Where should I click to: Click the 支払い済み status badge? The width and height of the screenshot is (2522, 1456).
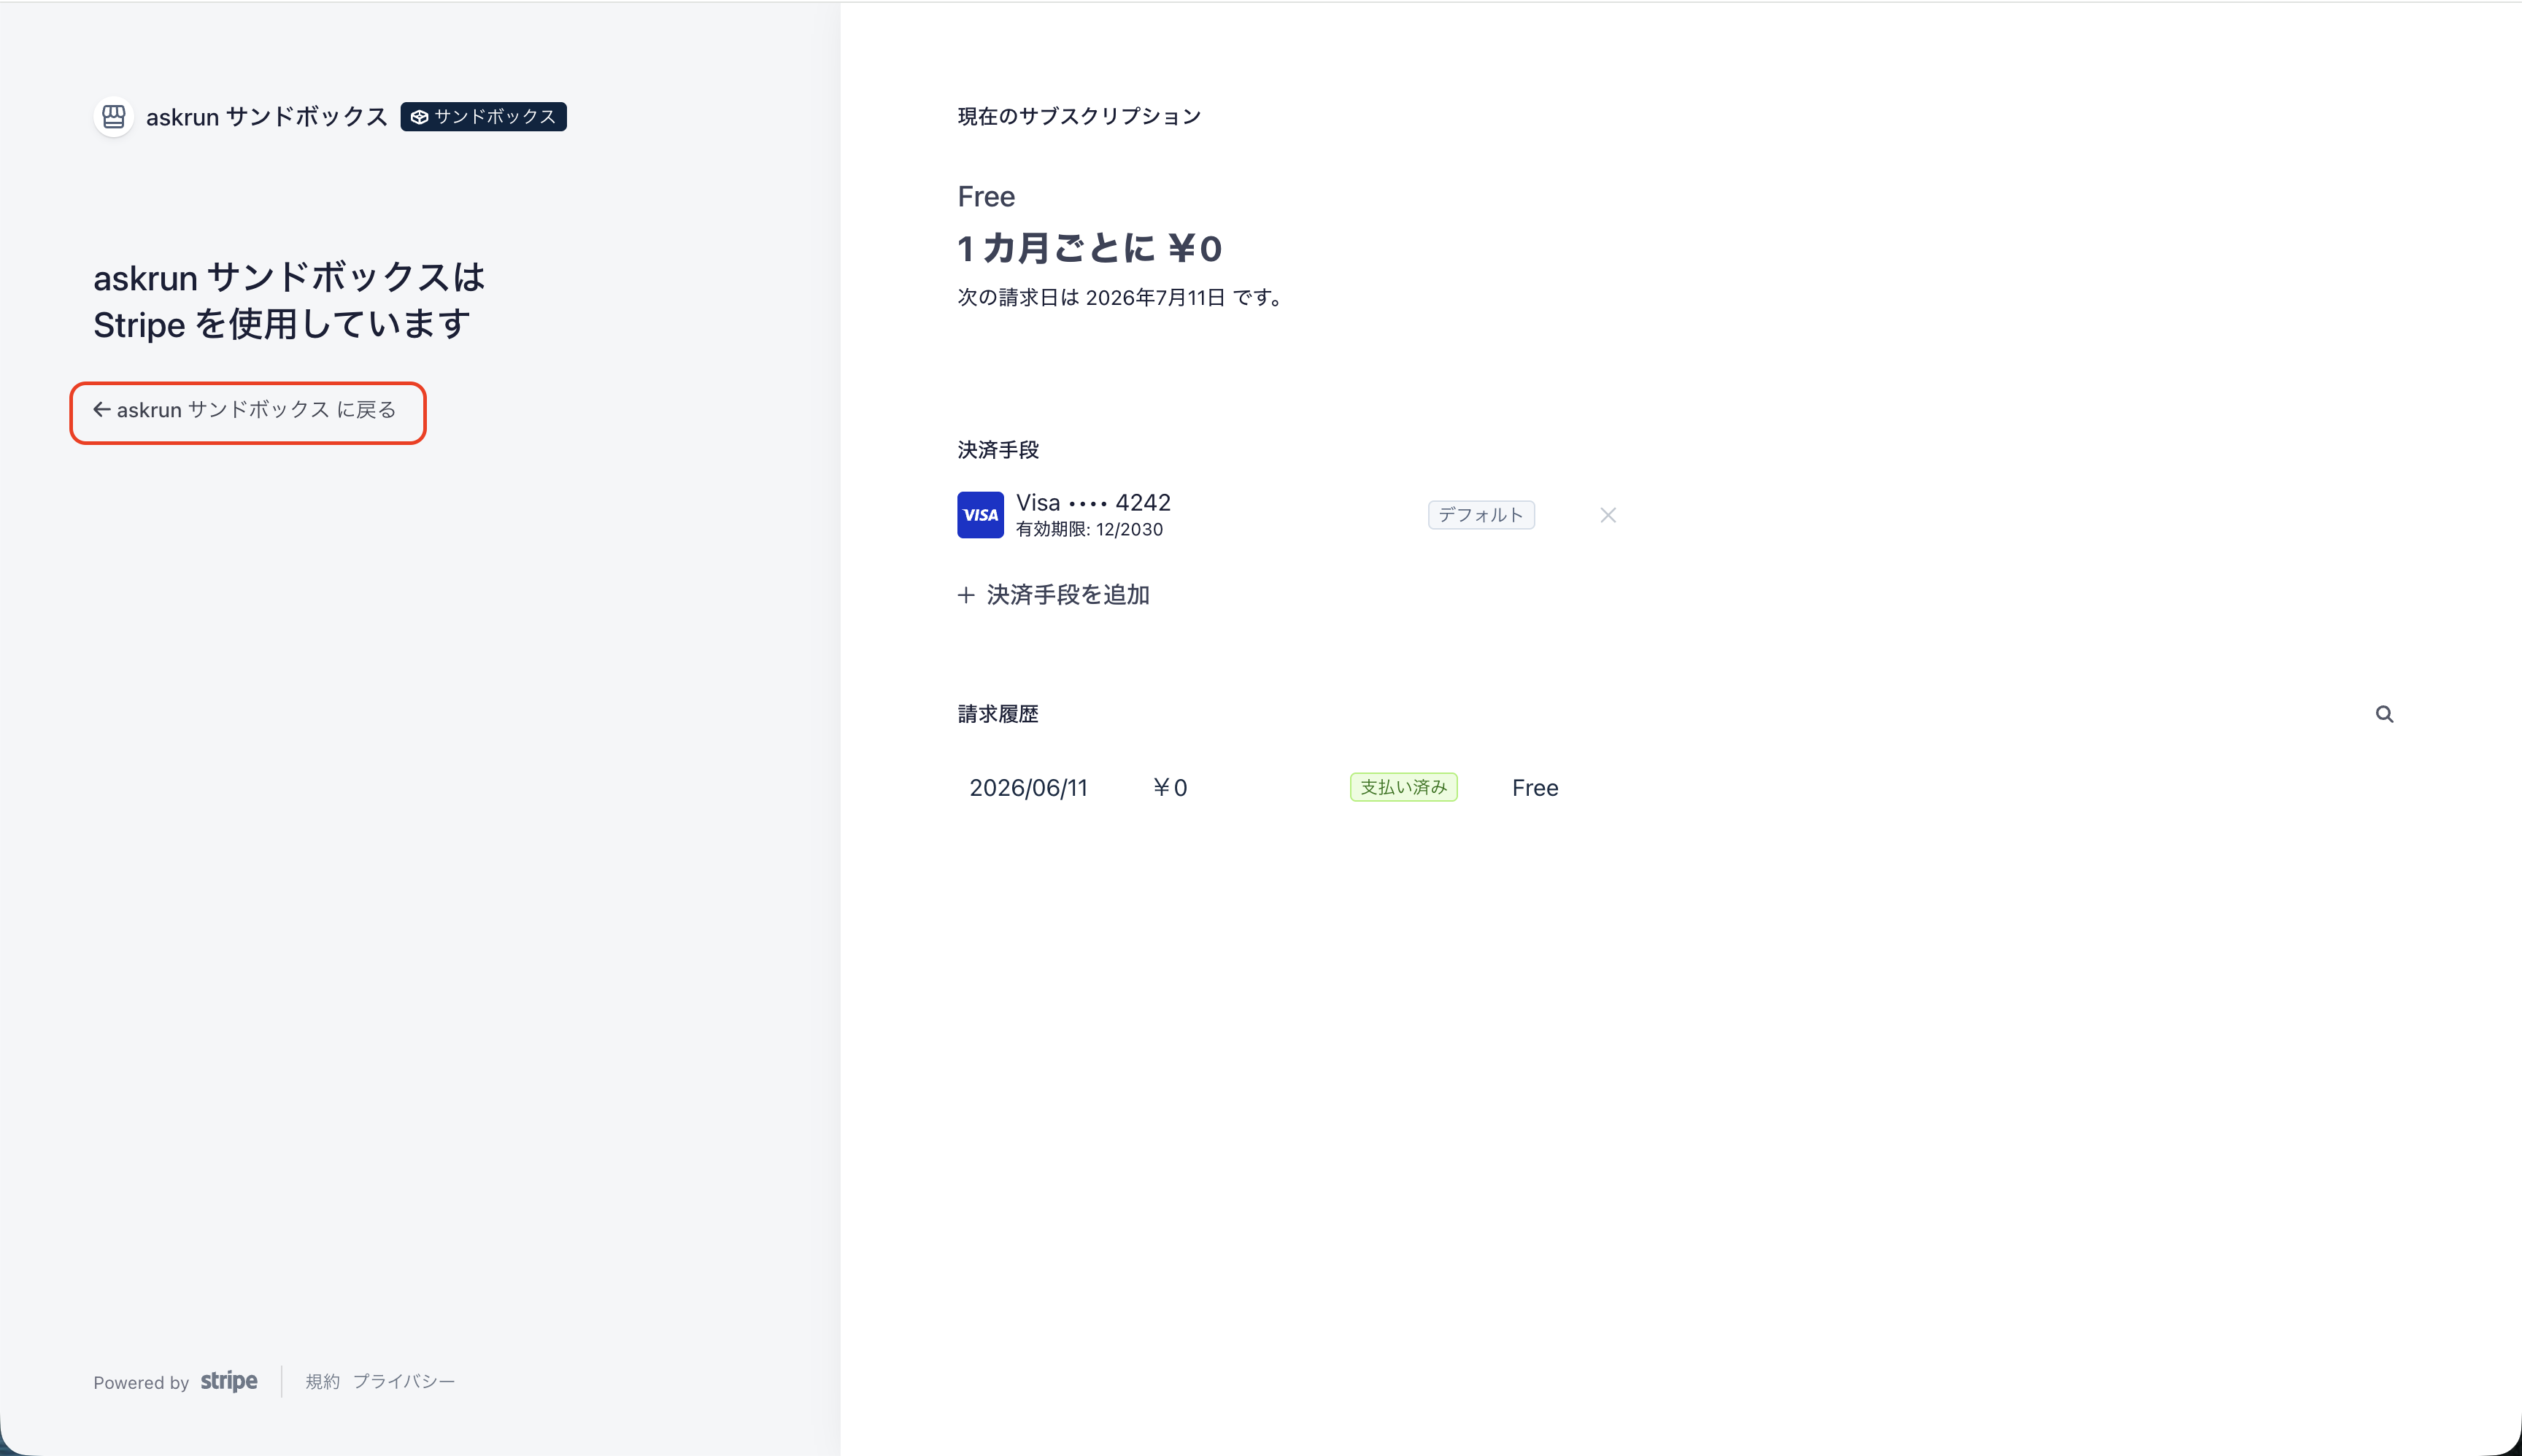[x=1403, y=787]
